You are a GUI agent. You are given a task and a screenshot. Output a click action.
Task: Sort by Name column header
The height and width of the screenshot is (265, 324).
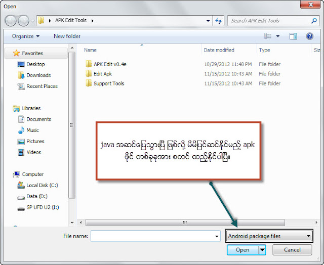click(x=90, y=50)
